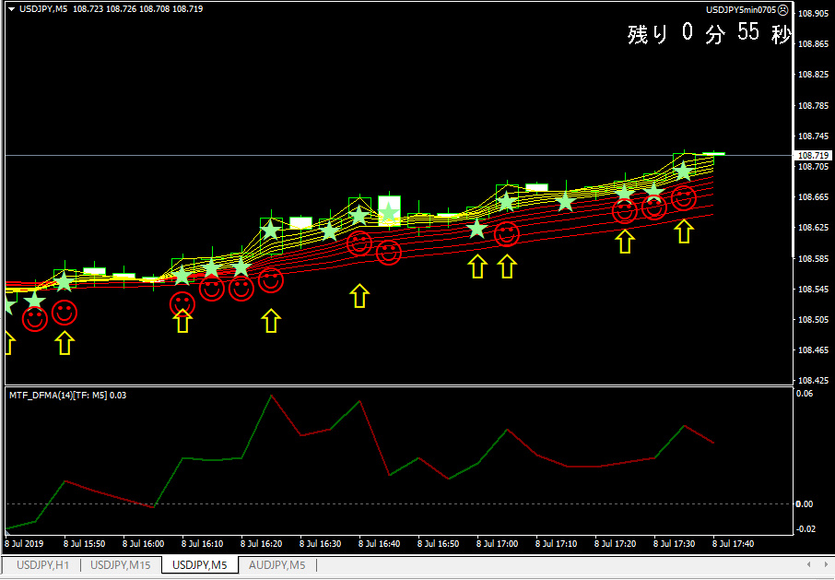The height and width of the screenshot is (580, 835).
Task: Click the current price label 108.719
Action: pyautogui.click(x=812, y=156)
